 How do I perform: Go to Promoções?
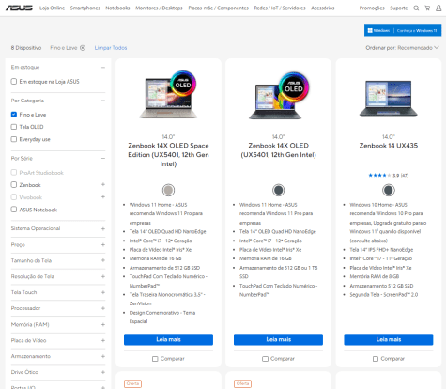(372, 8)
